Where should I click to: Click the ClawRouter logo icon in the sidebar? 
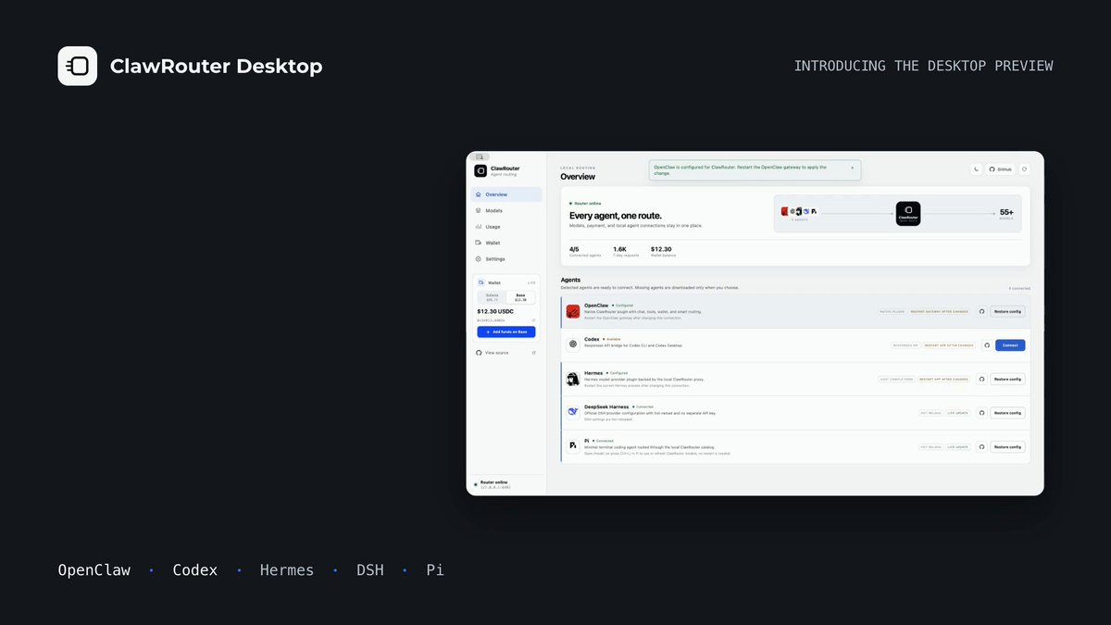480,170
